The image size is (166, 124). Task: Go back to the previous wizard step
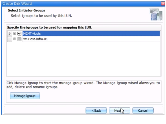click(96, 111)
